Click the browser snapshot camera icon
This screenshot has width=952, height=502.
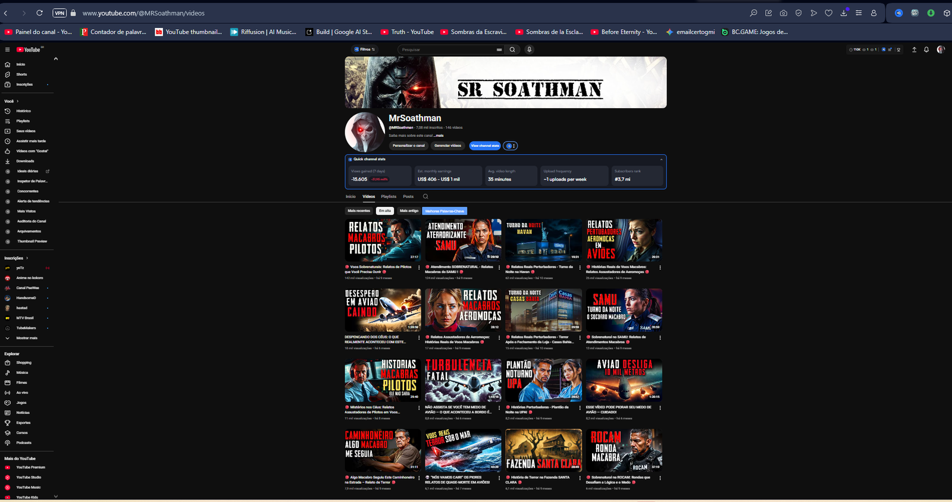784,13
